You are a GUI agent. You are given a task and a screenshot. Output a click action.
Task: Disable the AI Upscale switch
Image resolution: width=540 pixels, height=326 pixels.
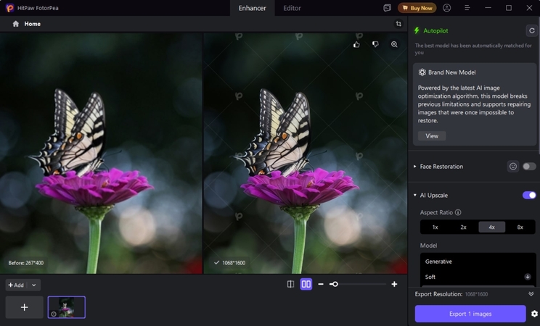[529, 196]
